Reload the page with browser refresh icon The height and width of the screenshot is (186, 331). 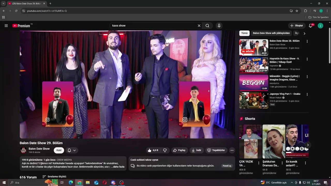point(16,11)
